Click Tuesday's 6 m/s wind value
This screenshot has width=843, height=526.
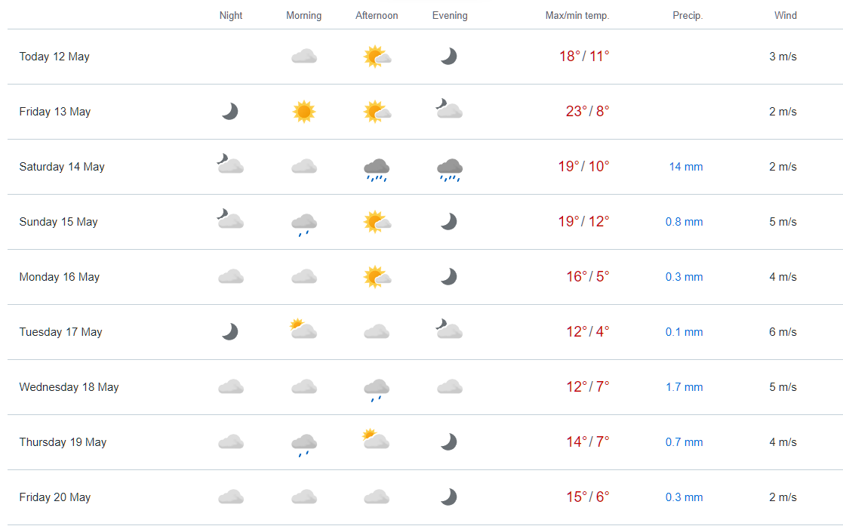coord(783,332)
